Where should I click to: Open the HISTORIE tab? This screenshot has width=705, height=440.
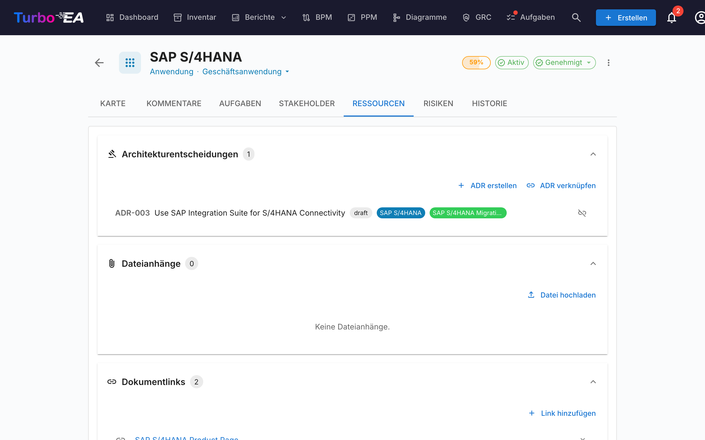tap(489, 104)
